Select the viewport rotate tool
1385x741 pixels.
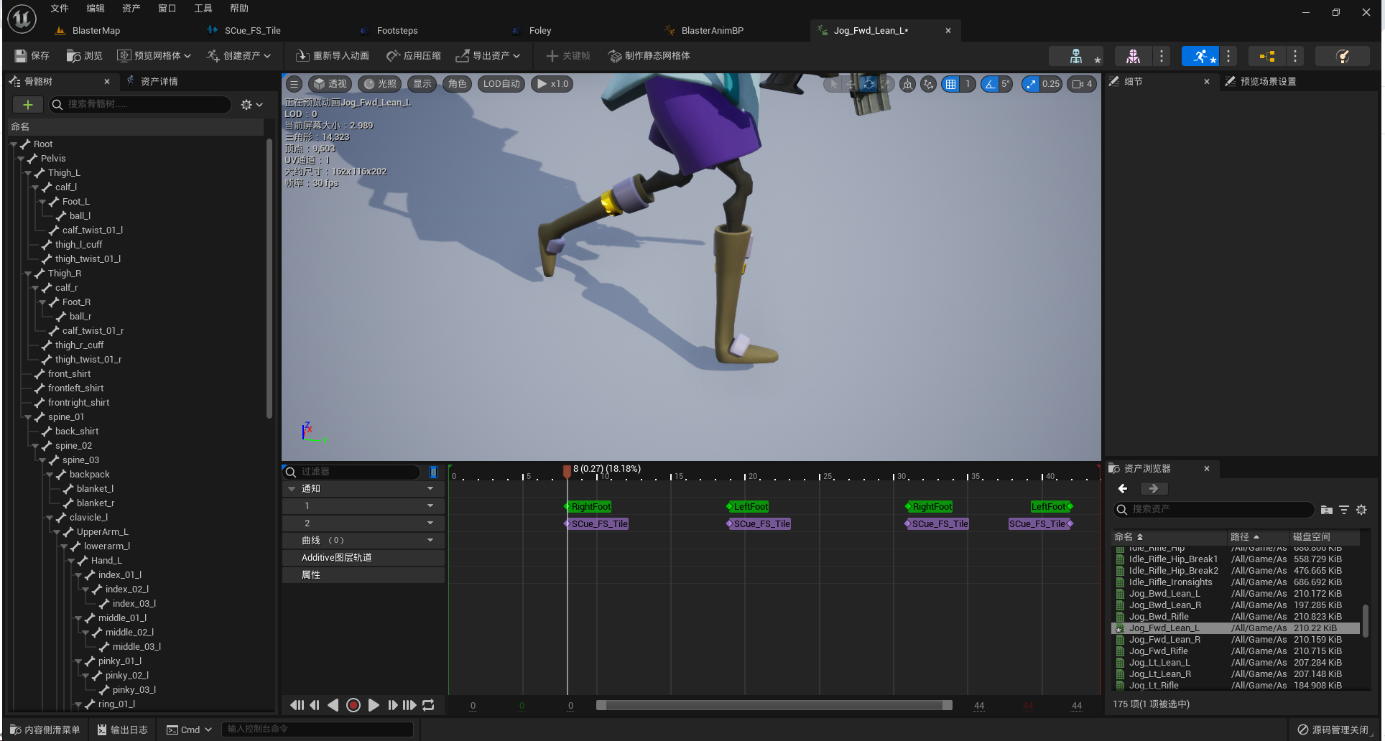click(868, 84)
